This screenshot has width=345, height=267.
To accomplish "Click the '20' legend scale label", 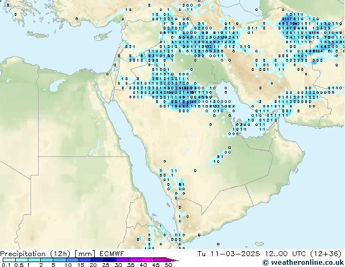I will click(x=93, y=265).
